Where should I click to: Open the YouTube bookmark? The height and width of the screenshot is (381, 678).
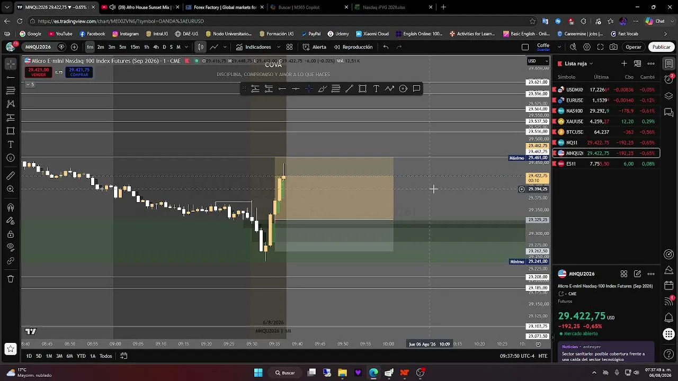pos(60,34)
